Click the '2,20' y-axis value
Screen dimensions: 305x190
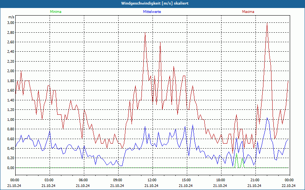(x=11, y=62)
